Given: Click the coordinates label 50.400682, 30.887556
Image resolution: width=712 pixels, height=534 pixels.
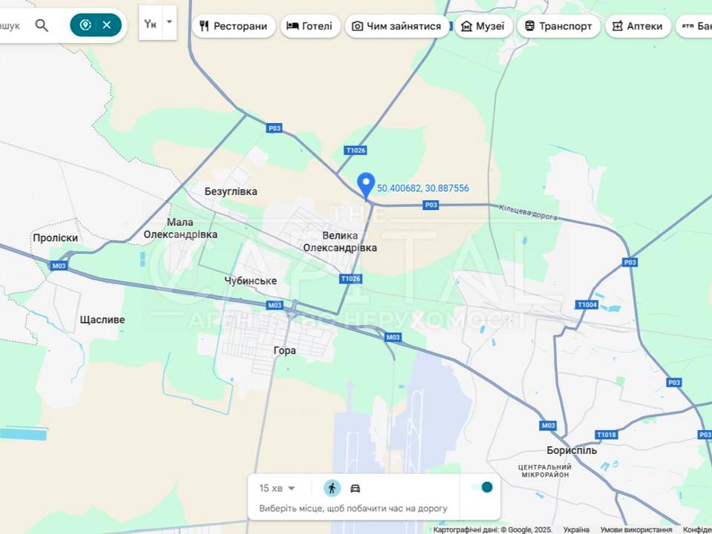Looking at the screenshot, I should coord(423,188).
